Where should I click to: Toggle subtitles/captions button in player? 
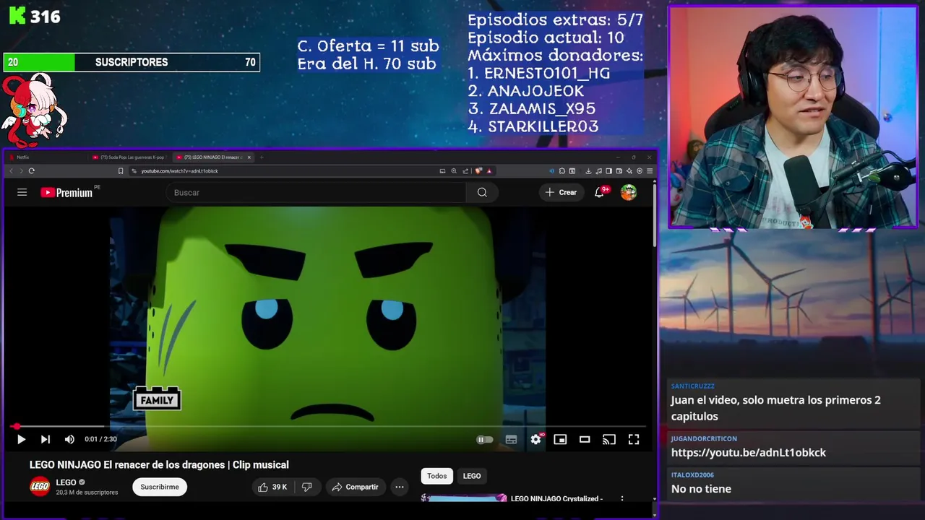pos(511,439)
